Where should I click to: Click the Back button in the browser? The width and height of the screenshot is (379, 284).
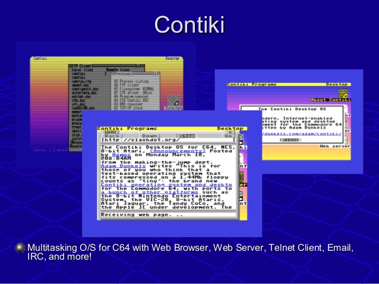(x=112, y=136)
